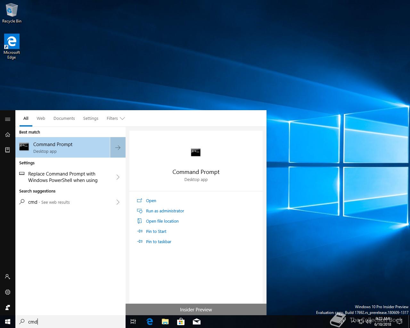The image size is (410, 328).
Task: Open Task View on the taskbar
Action: pyautogui.click(x=133, y=322)
